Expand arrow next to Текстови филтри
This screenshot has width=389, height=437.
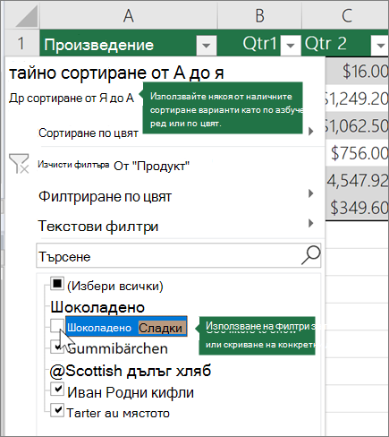[x=311, y=223]
